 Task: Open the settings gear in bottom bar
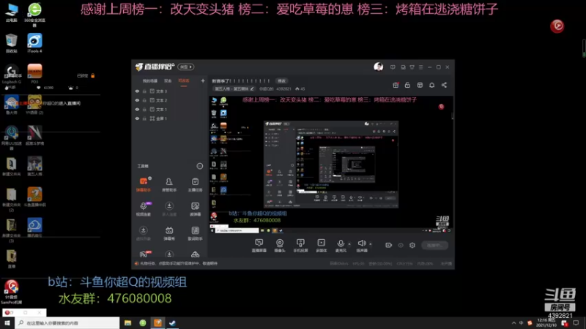click(x=412, y=245)
